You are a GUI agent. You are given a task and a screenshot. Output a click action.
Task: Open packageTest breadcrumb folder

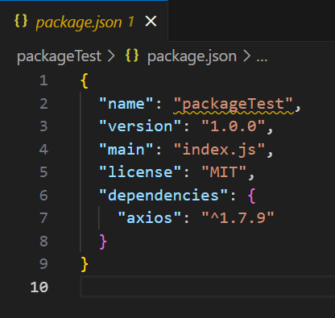pyautogui.click(x=59, y=57)
